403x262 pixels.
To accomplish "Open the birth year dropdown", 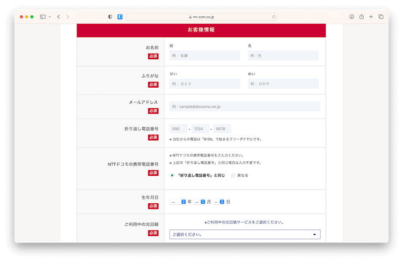I will point(178,202).
